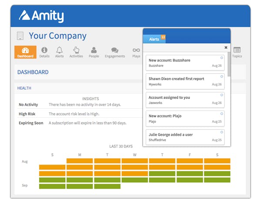
Task: Click the DASHBOARD heading
Action: (33, 72)
